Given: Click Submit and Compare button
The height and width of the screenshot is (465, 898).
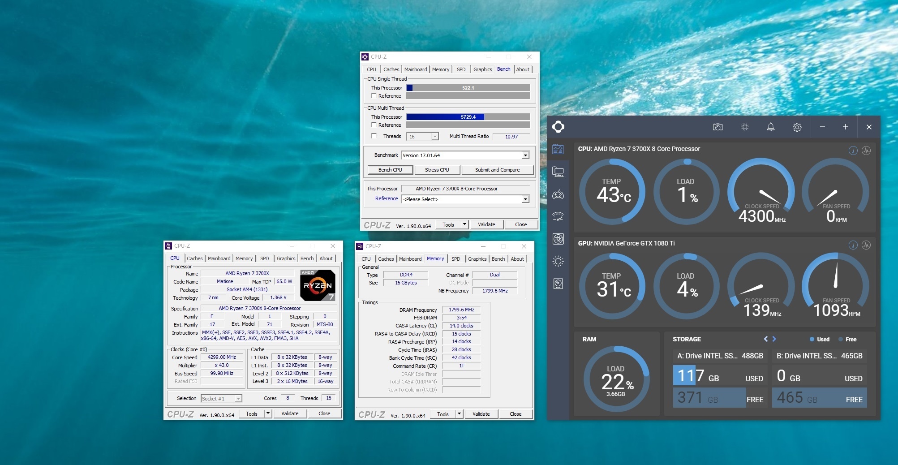Looking at the screenshot, I should (497, 170).
